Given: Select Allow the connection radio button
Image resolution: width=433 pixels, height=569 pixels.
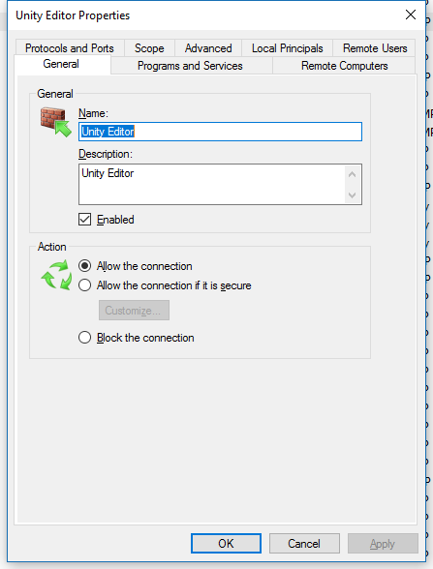Looking at the screenshot, I should (84, 266).
